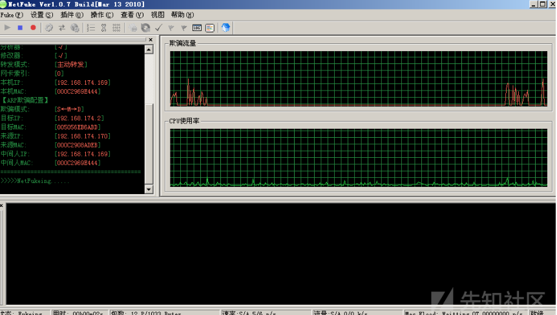Image resolution: width=557 pixels, height=315 pixels.
Task: Click the globe with gear icon
Action: [x=75, y=28]
